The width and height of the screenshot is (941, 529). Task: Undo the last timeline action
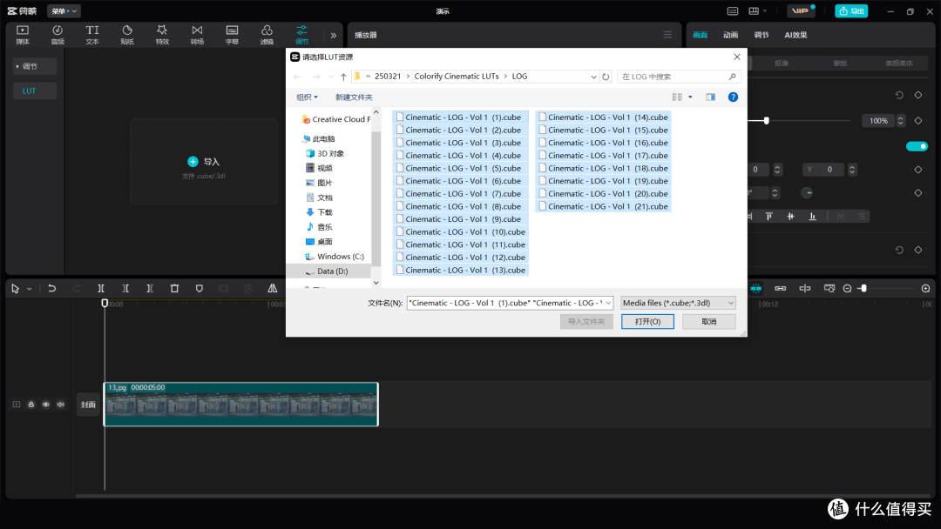point(51,289)
